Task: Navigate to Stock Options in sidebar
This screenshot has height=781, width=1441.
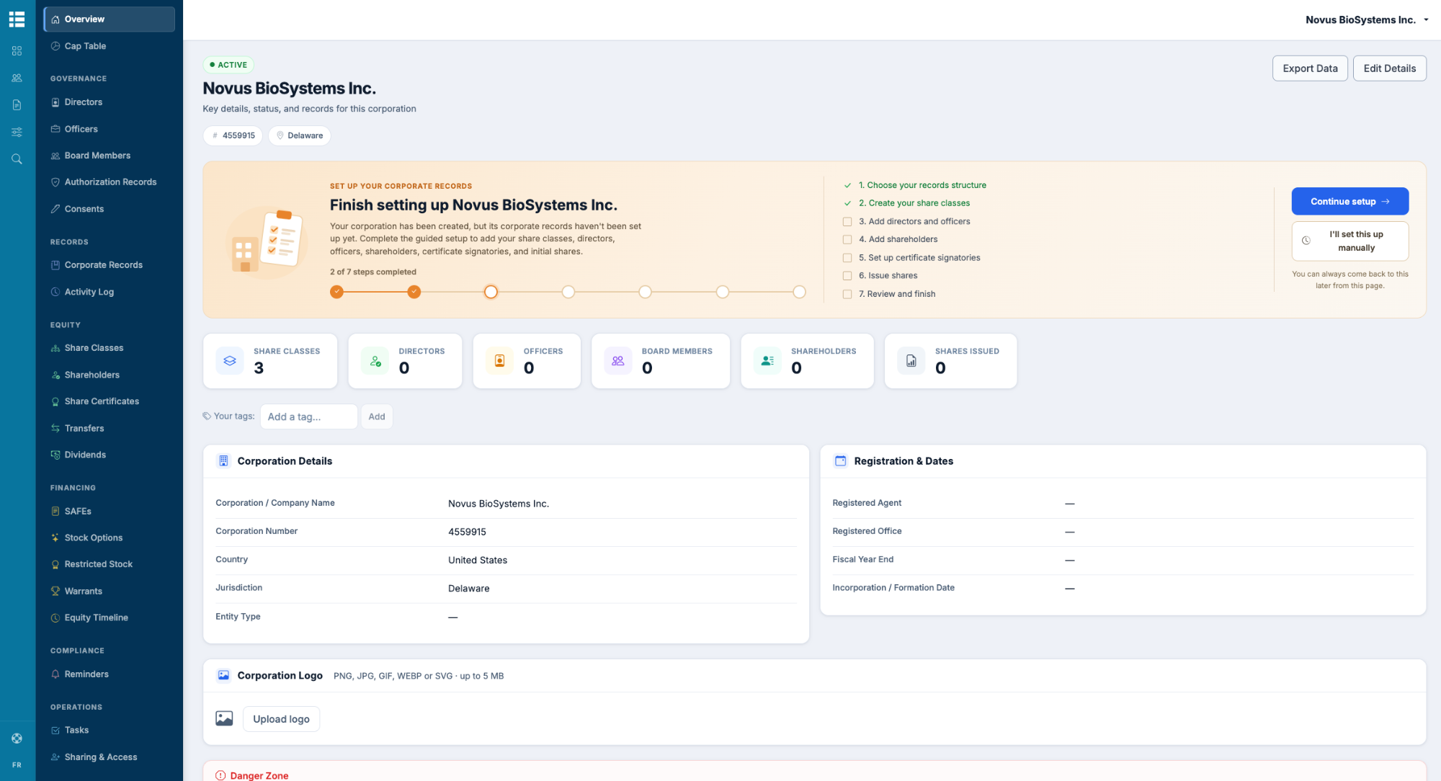Action: click(109, 537)
